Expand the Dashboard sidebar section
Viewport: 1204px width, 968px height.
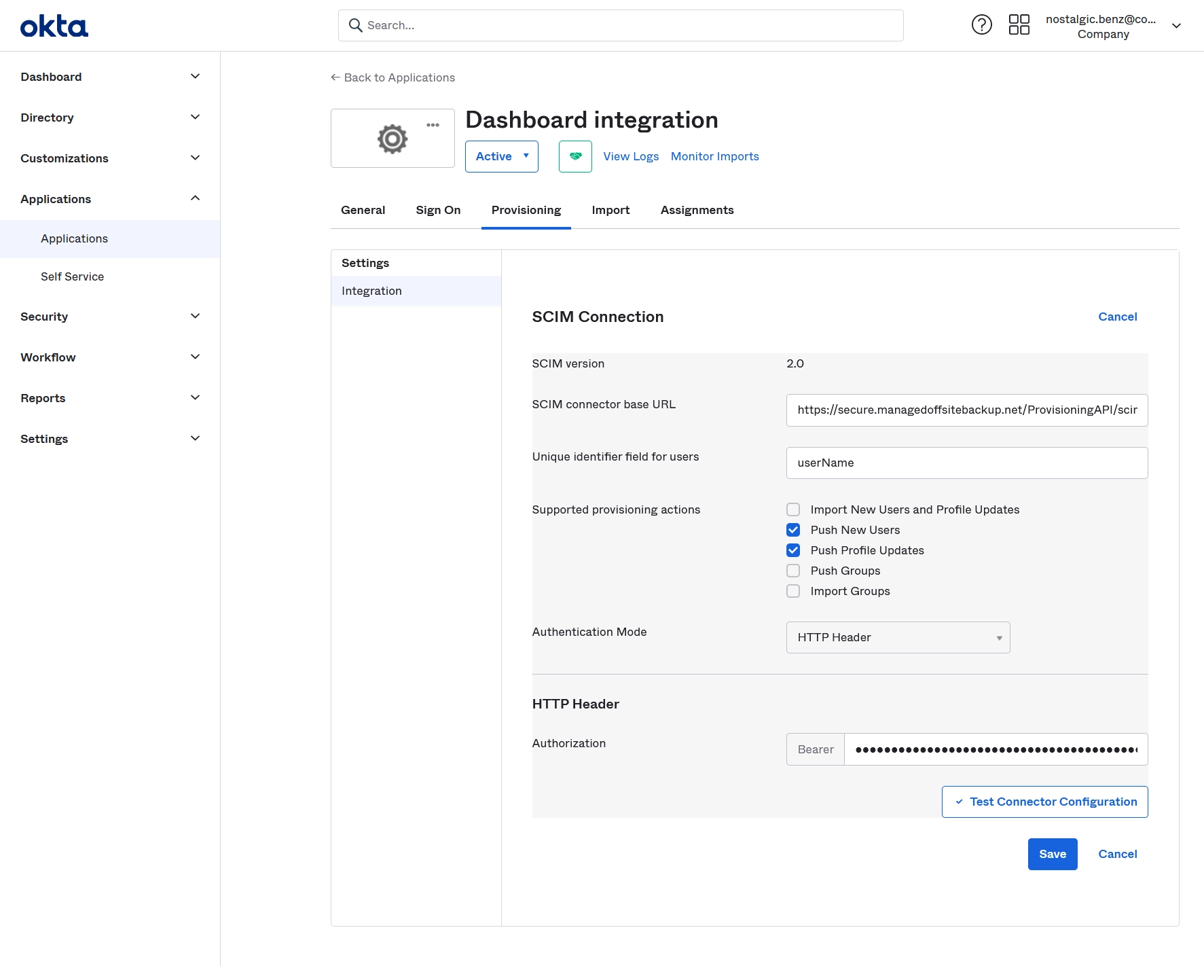click(x=110, y=77)
